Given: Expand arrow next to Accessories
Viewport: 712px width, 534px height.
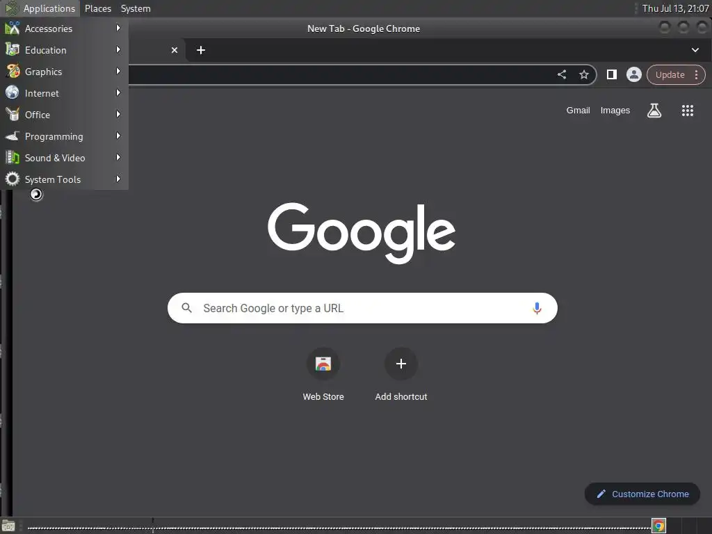Looking at the screenshot, I should point(118,28).
